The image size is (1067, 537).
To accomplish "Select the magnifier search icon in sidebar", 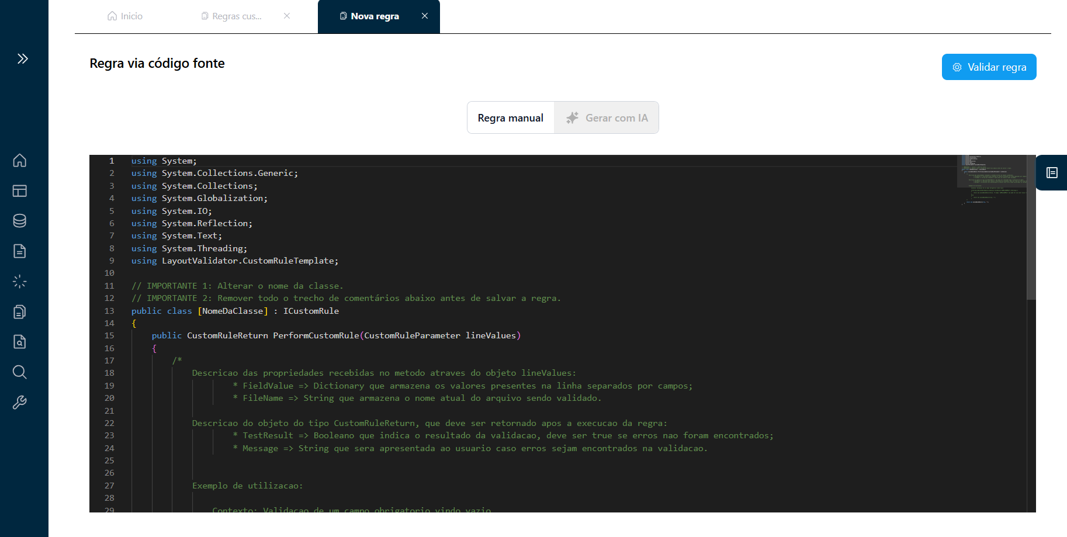I will click(20, 372).
